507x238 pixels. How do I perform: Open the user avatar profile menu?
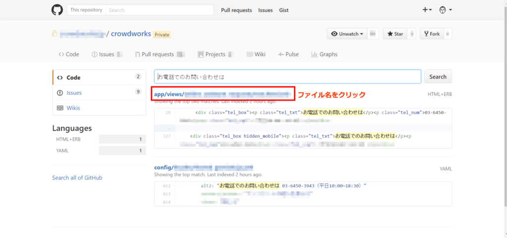[x=445, y=10]
